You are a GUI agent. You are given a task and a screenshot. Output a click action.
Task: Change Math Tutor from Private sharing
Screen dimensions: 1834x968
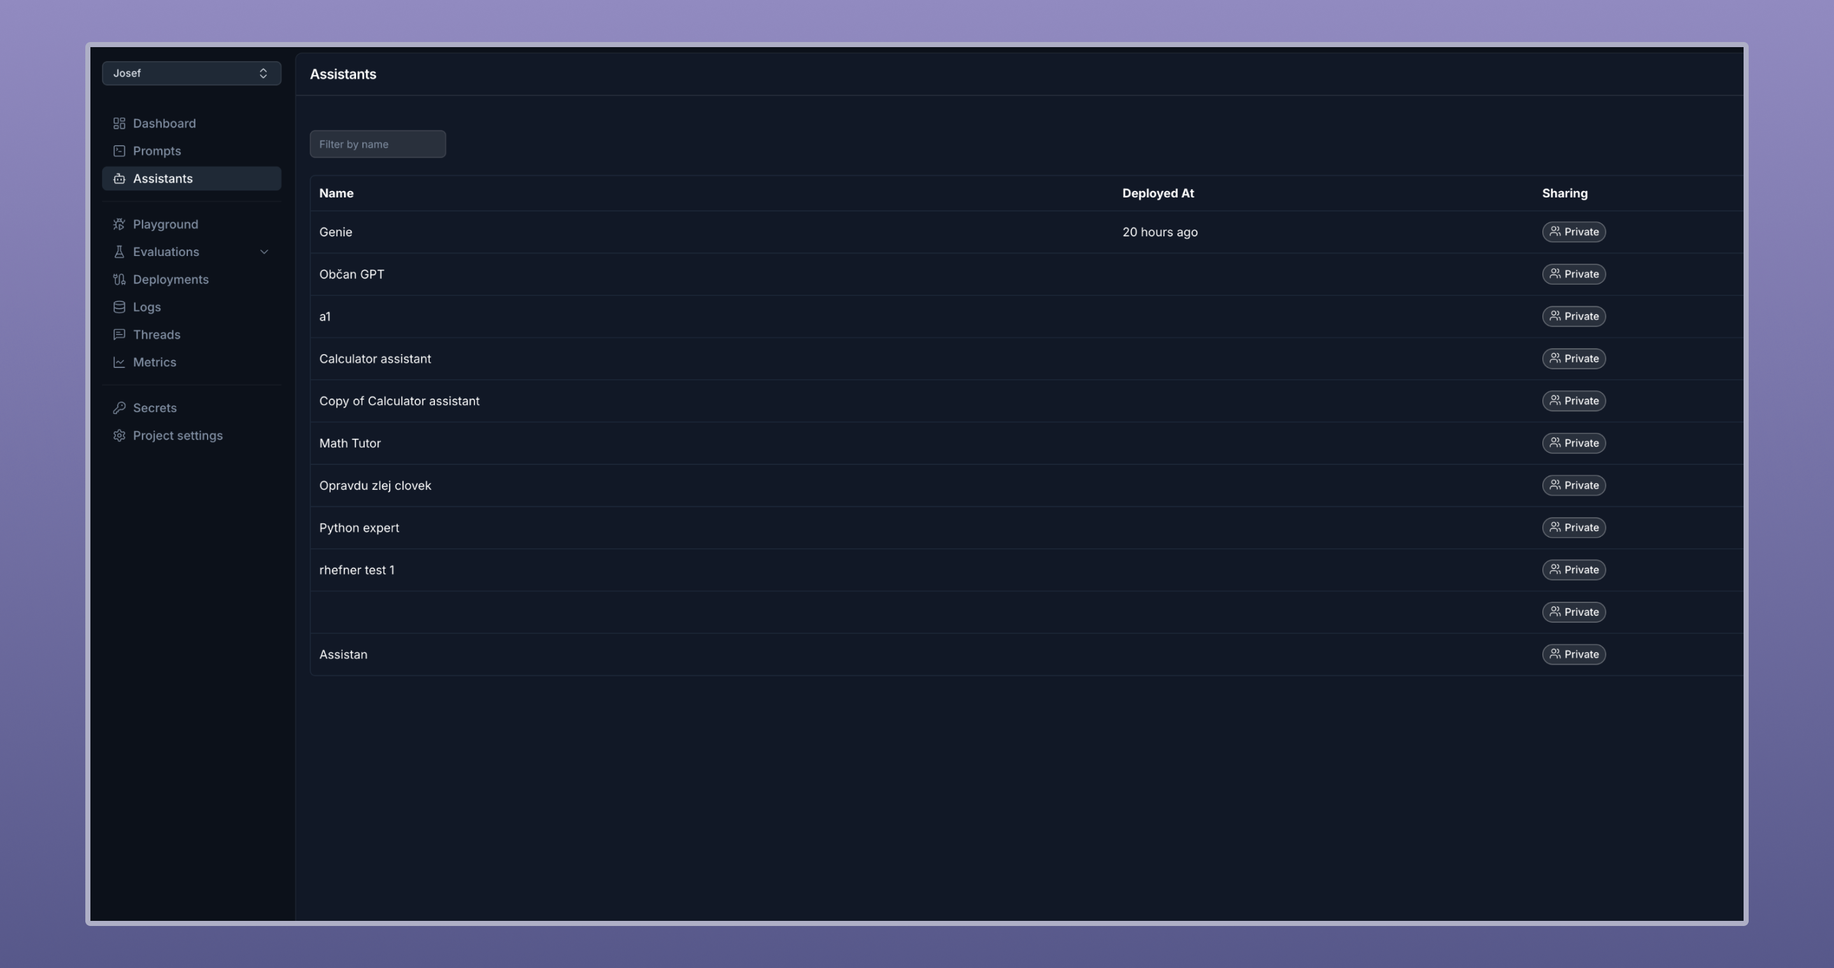[1574, 443]
